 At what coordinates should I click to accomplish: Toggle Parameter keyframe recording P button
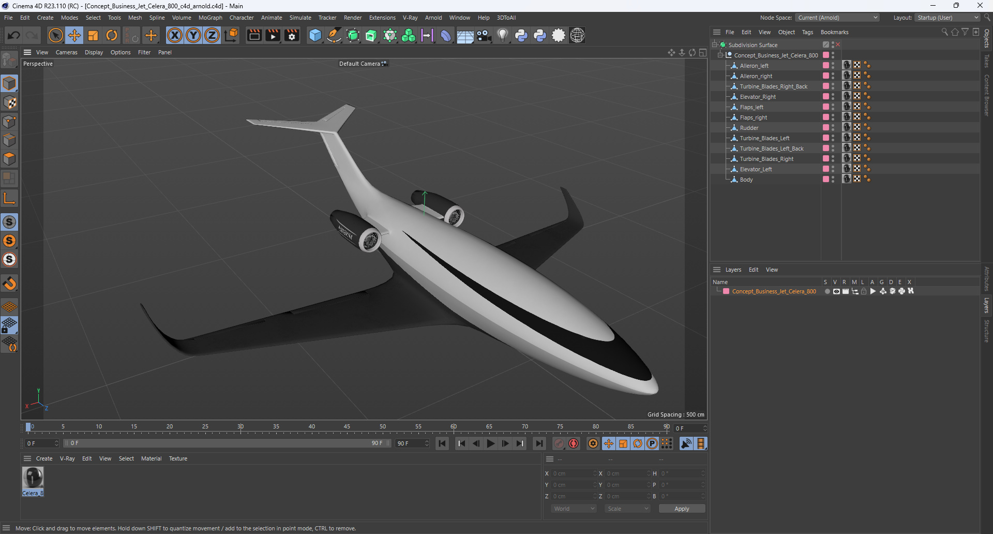[x=652, y=443]
